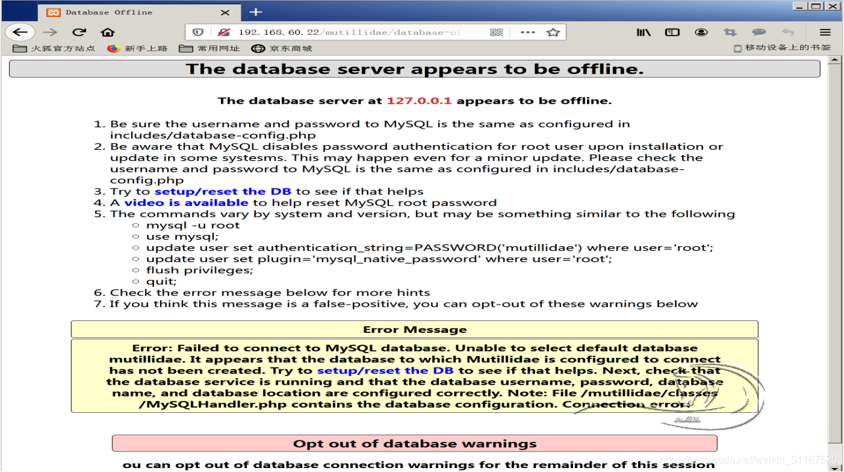The image size is (844, 472).
Task: Click setup/reset the DB link in error message
Action: pyautogui.click(x=386, y=371)
